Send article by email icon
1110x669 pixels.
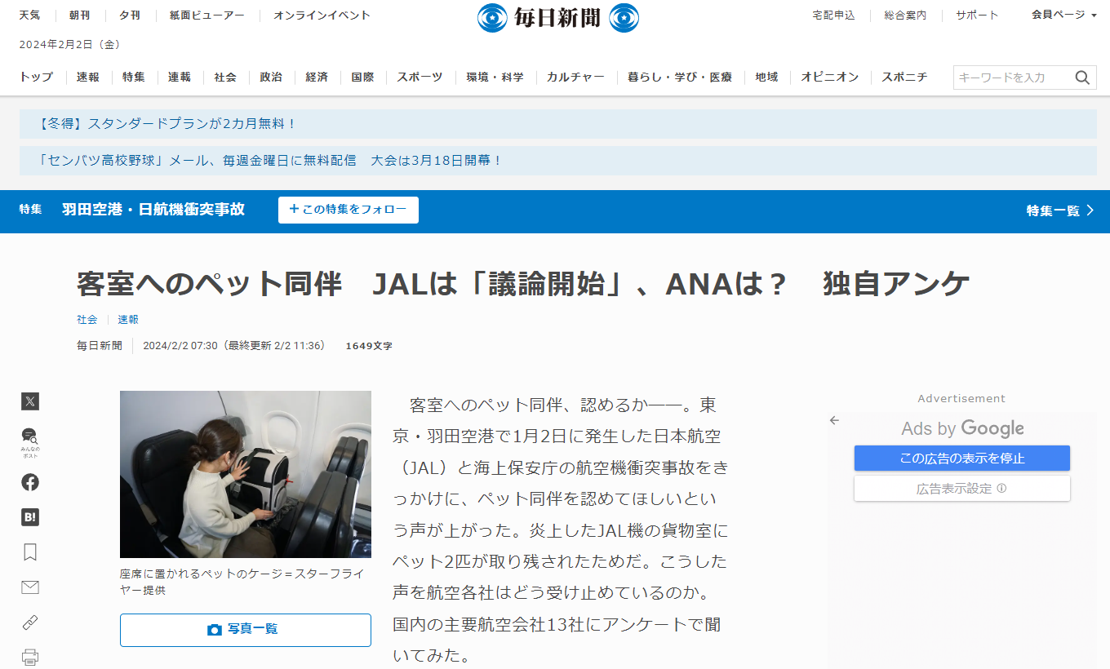click(x=30, y=587)
